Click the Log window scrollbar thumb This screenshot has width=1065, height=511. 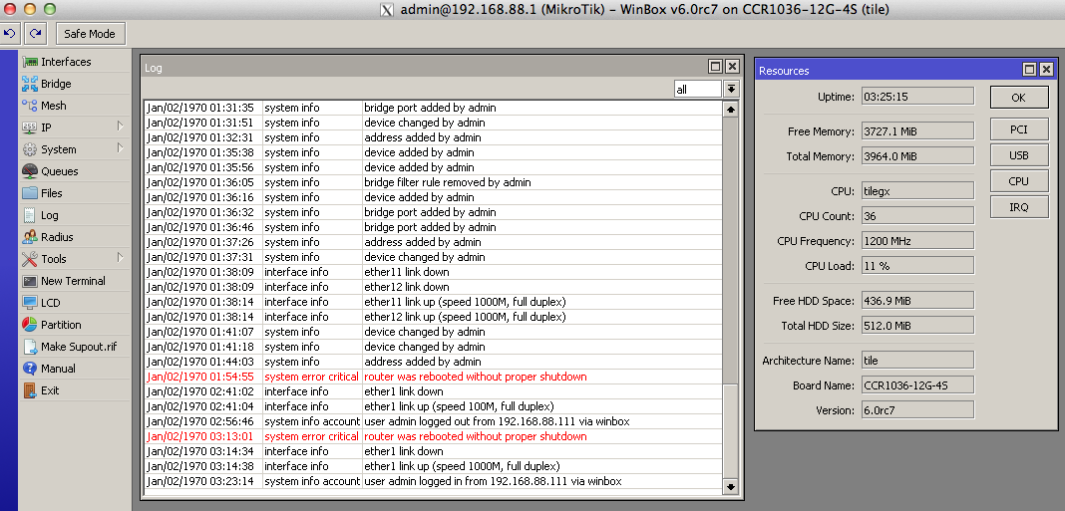731,430
